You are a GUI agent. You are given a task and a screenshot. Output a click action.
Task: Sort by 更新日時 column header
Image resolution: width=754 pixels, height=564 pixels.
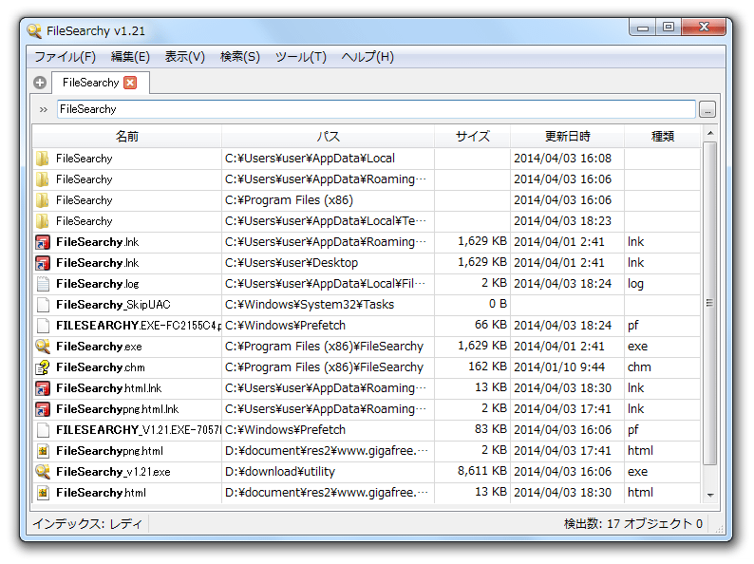click(x=568, y=137)
